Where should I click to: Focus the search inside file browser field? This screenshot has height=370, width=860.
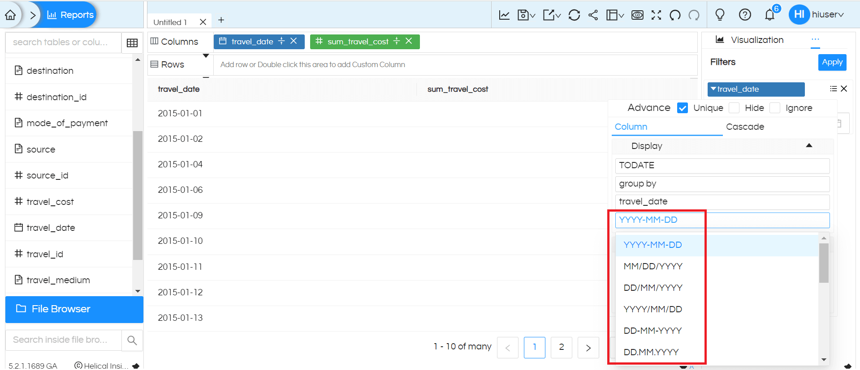click(63, 340)
